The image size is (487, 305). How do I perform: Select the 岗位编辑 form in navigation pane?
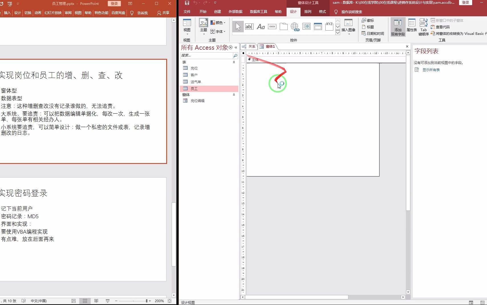pyautogui.click(x=210, y=101)
